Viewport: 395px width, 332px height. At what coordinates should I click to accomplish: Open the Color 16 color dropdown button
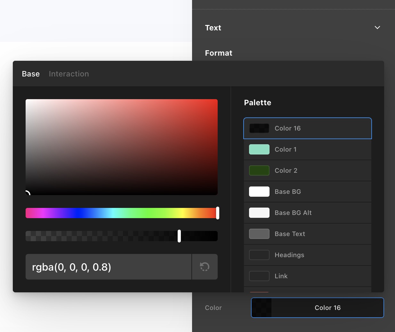pyautogui.click(x=317, y=308)
